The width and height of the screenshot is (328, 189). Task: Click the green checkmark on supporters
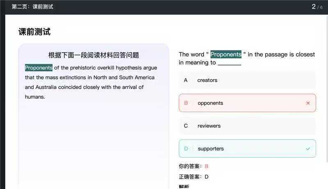coord(308,149)
